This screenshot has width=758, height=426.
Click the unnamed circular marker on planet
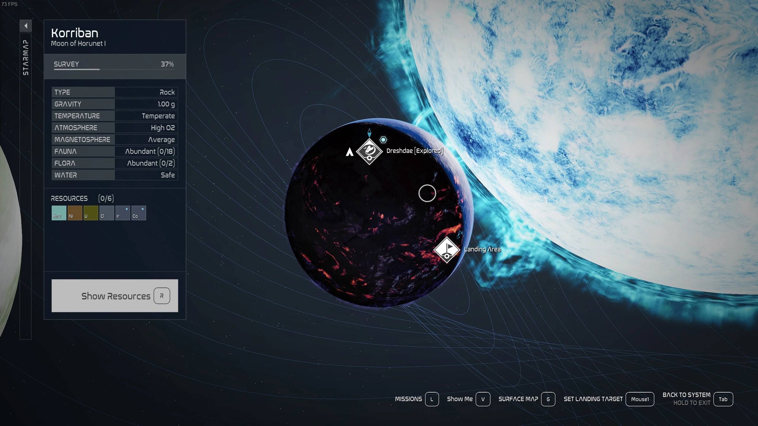point(427,193)
